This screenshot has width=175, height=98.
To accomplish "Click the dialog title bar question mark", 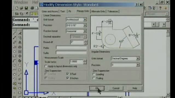I will (136, 5).
